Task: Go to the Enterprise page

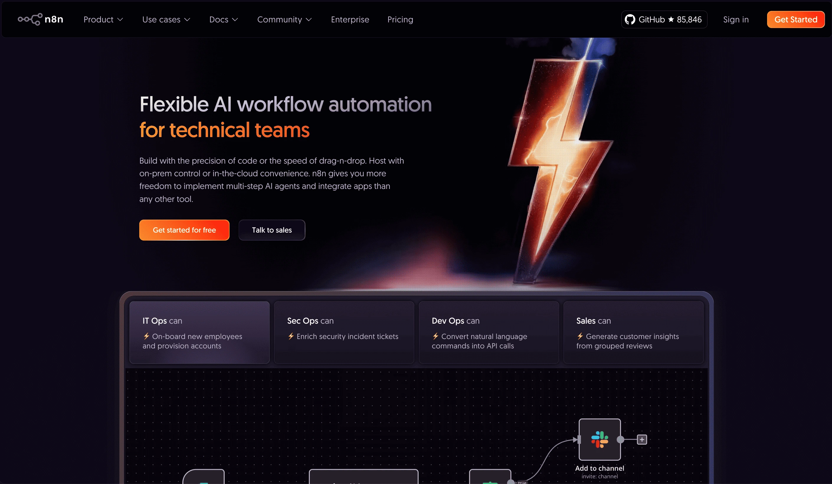Action: (x=350, y=19)
